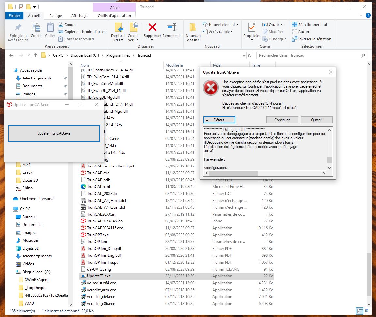Open Téléchargements under Accès rapide
376x317 pixels.
(x=37, y=78)
